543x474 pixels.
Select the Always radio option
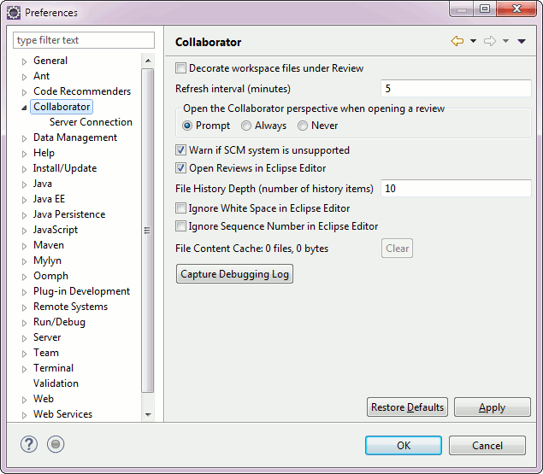tap(246, 126)
